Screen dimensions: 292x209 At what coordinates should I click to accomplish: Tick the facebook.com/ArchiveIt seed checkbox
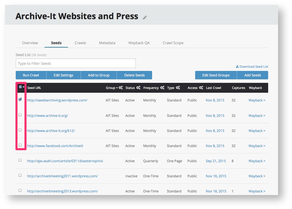[20, 145]
